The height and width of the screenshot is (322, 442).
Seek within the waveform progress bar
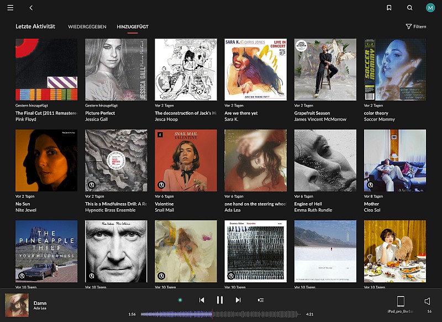click(221, 314)
